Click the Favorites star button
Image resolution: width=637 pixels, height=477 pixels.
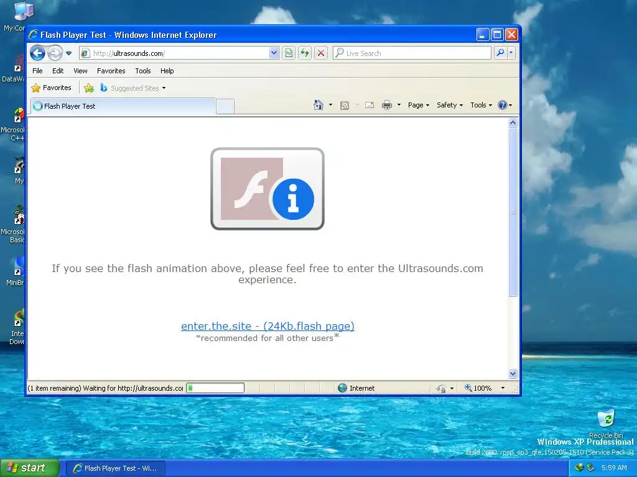[51, 88]
